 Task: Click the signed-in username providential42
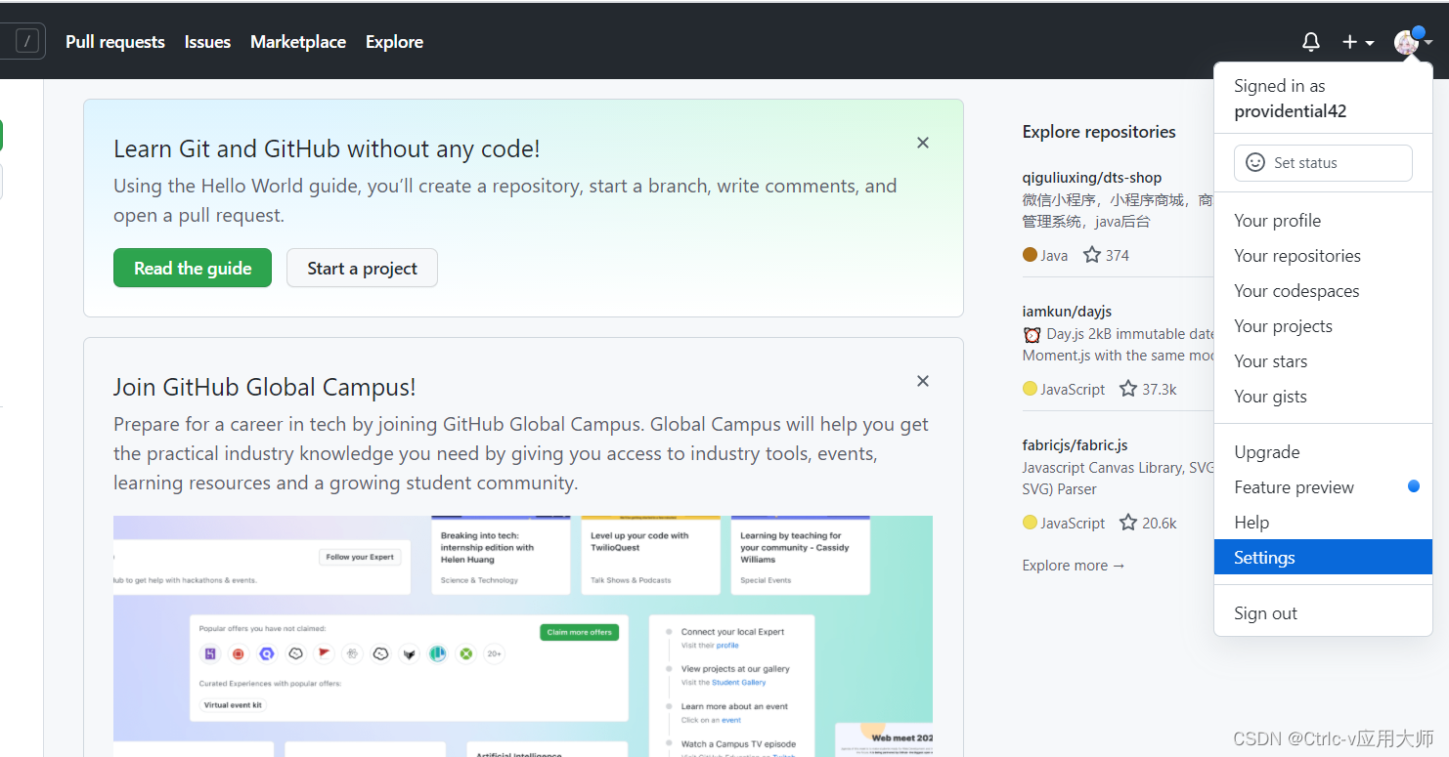[x=1291, y=111]
